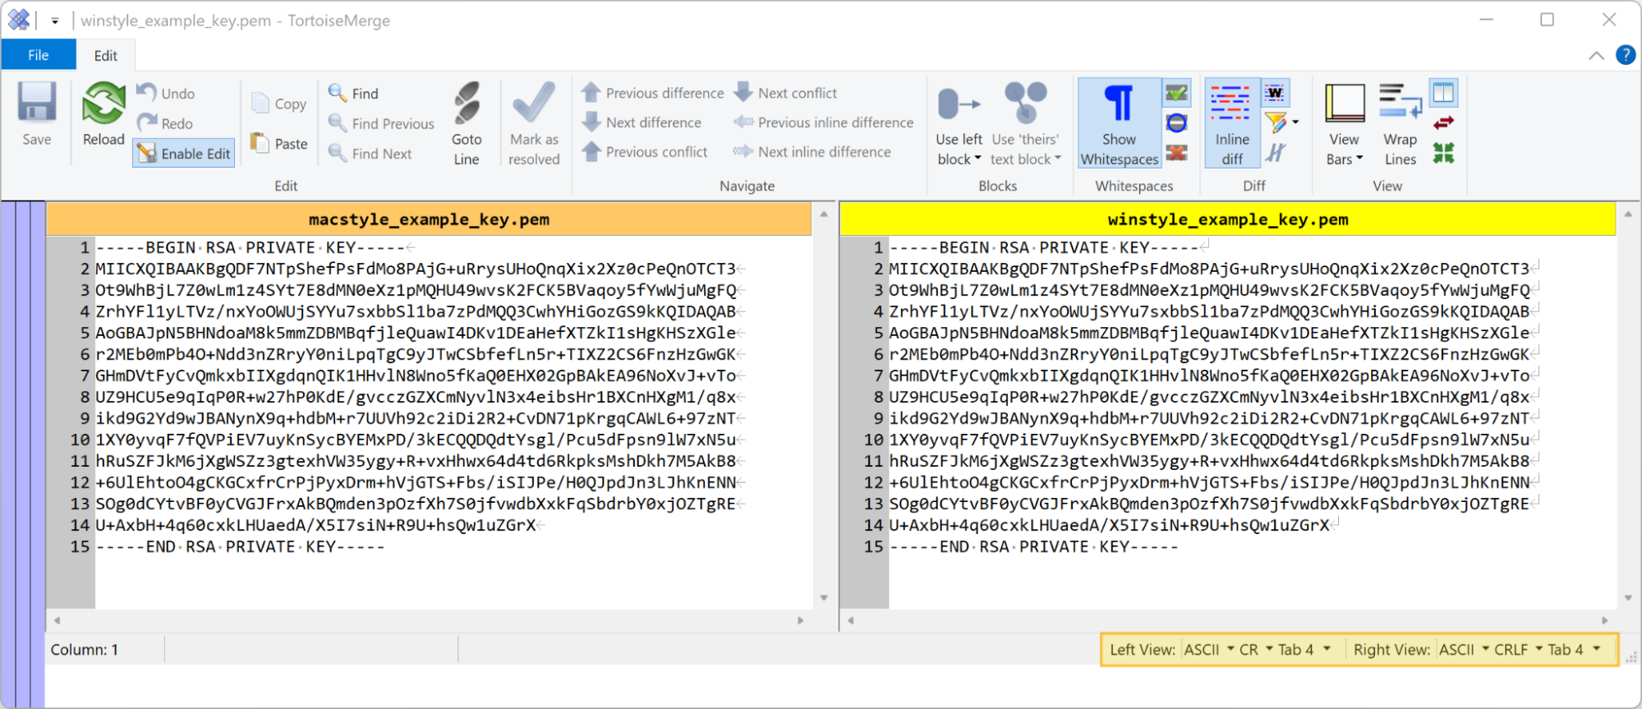The height and width of the screenshot is (709, 1642).
Task: Select the macstyle_example_key.pem pane header
Action: tap(429, 219)
